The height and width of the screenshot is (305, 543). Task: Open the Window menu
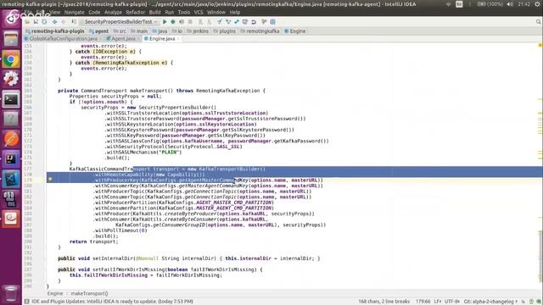pos(216,12)
